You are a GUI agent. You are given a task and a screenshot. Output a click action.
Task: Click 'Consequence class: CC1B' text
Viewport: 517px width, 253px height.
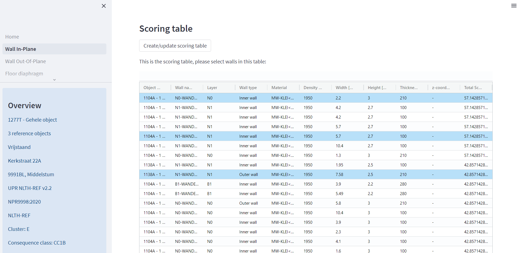(x=37, y=243)
